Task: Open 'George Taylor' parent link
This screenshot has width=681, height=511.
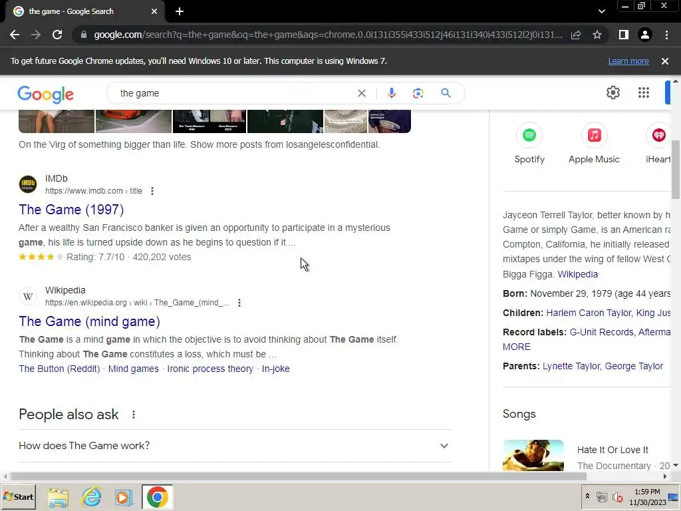Action: 634,366
